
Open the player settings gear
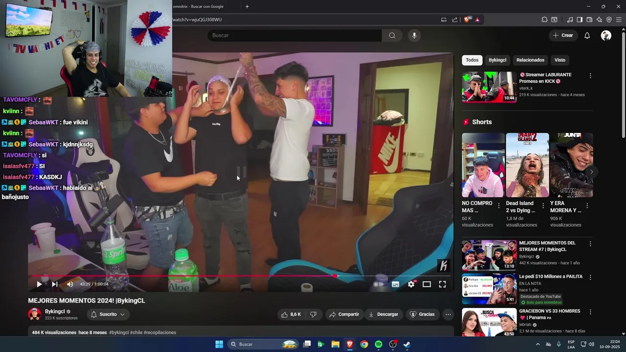pos(411,284)
